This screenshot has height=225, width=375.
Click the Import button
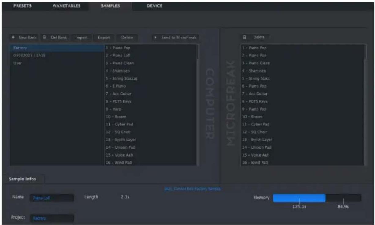(82, 38)
